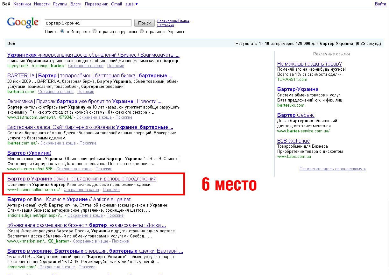Image resolution: width=389 pixels, height=275 pixels.
Task: Select radio button 'в Интернете'
Action: (62, 31)
